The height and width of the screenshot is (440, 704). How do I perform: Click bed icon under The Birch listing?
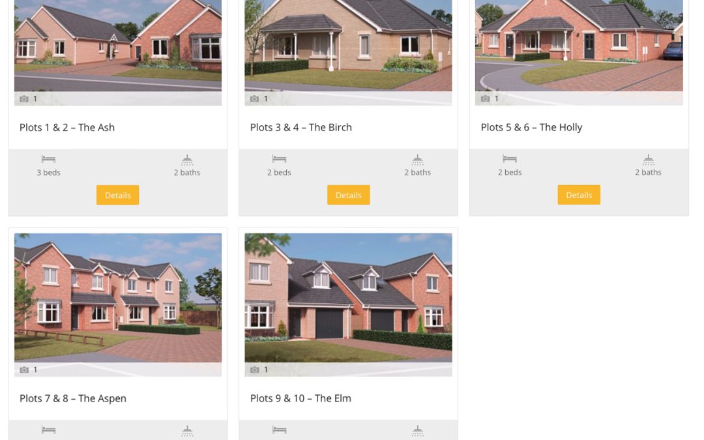tap(279, 159)
